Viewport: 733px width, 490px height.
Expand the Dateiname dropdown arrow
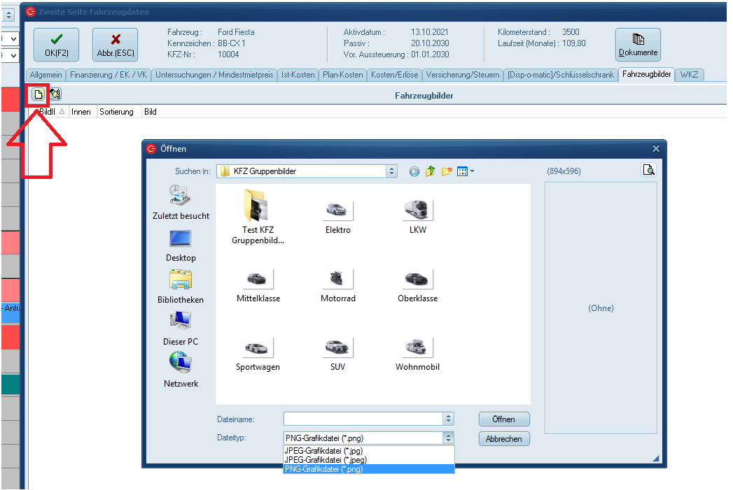click(448, 419)
